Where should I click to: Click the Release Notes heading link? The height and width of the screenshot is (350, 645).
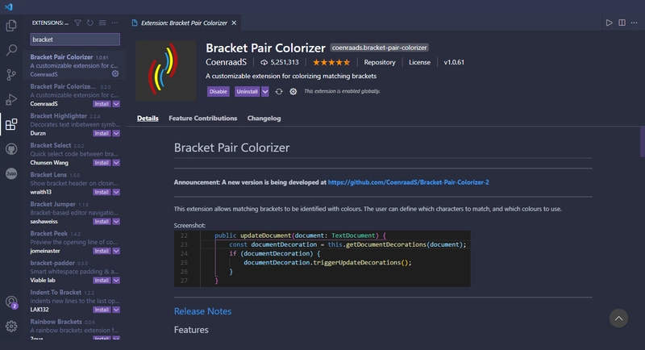point(202,311)
